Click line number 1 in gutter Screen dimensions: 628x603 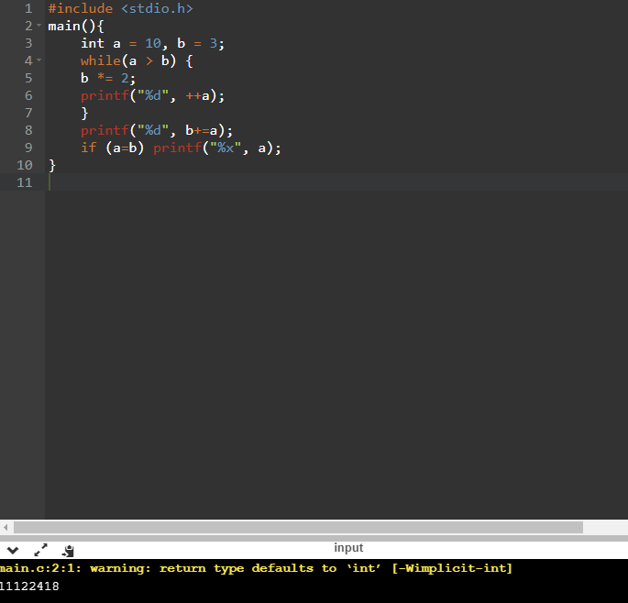coord(28,8)
